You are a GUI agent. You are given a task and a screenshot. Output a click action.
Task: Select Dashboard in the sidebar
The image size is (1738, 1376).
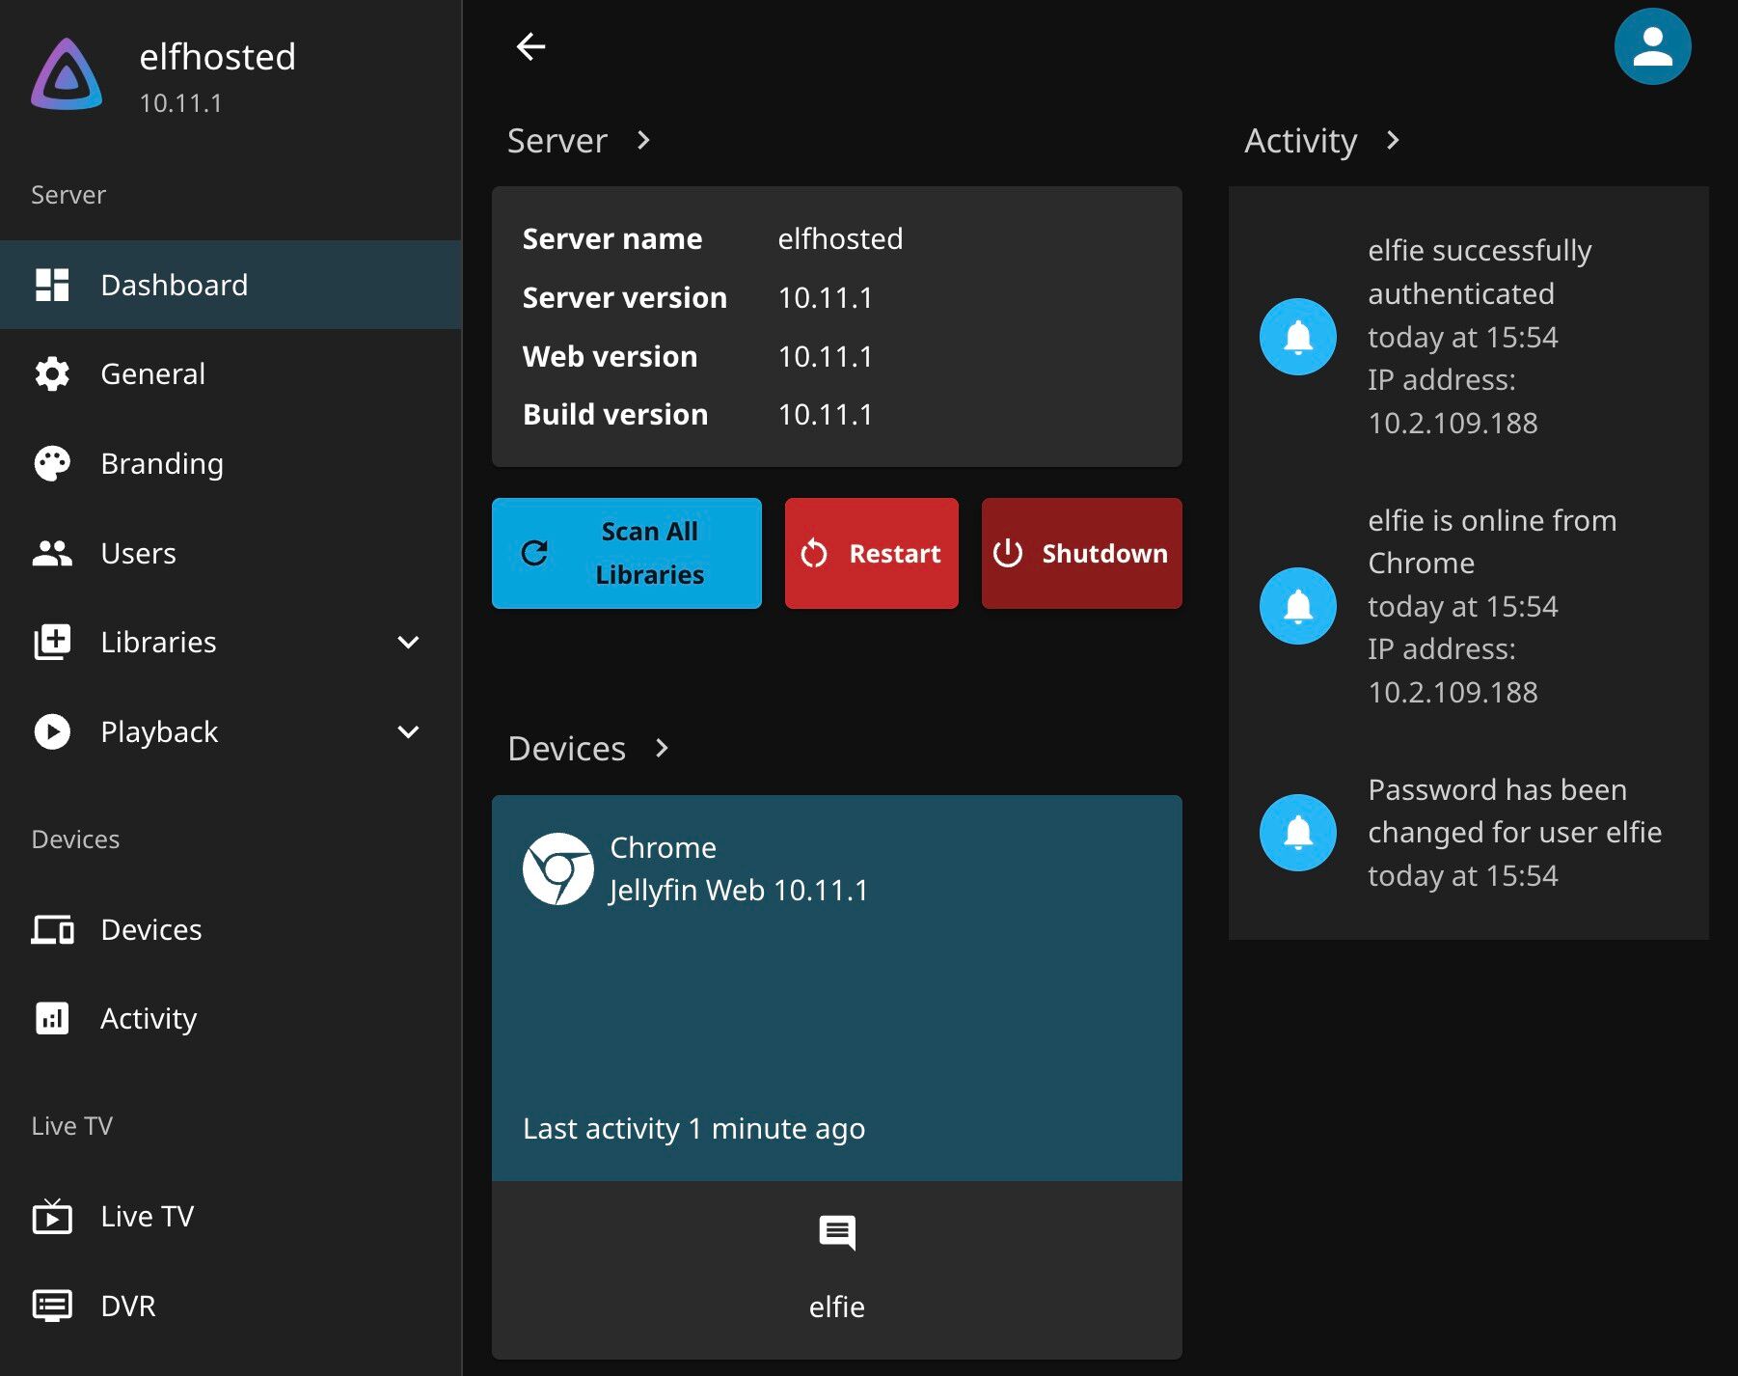click(231, 285)
